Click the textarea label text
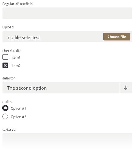 (9, 130)
